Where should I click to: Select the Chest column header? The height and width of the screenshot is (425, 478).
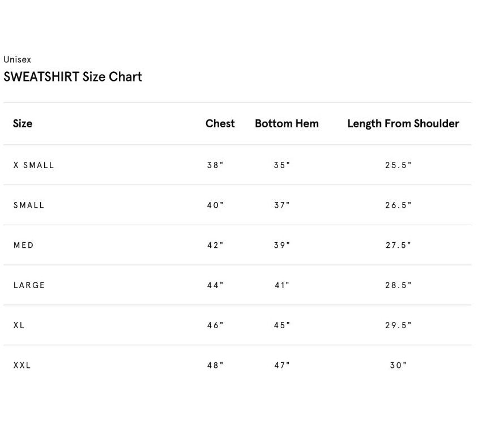[220, 123]
